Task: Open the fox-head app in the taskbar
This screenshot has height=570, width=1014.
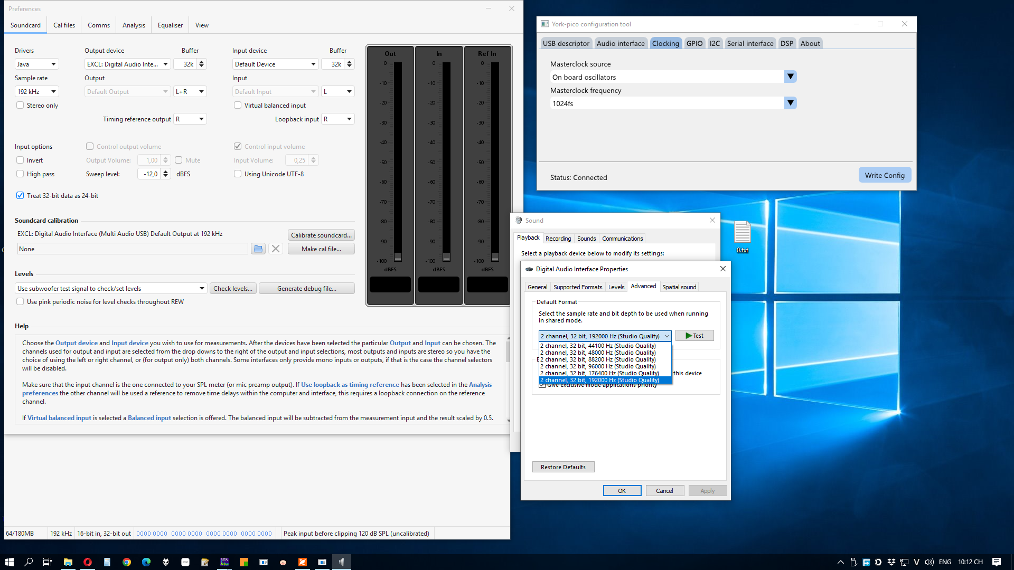Action: pyautogui.click(x=166, y=562)
